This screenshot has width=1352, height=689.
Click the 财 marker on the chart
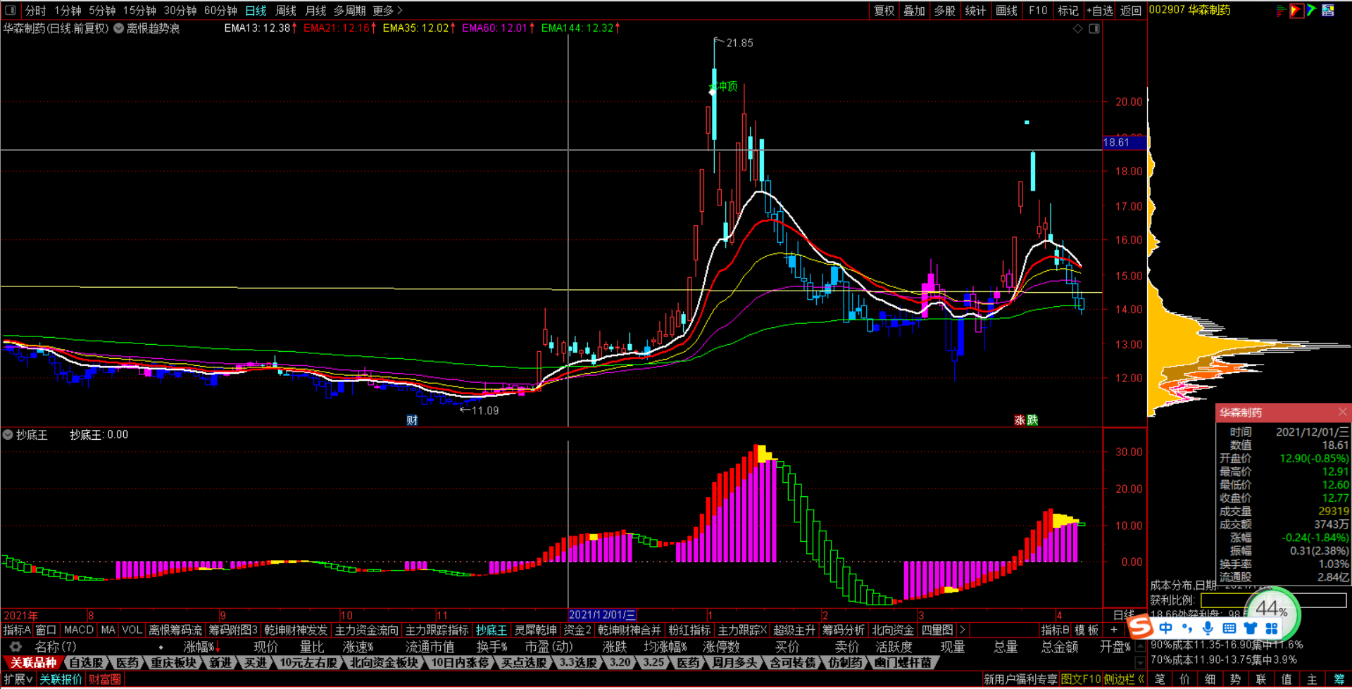coord(412,420)
